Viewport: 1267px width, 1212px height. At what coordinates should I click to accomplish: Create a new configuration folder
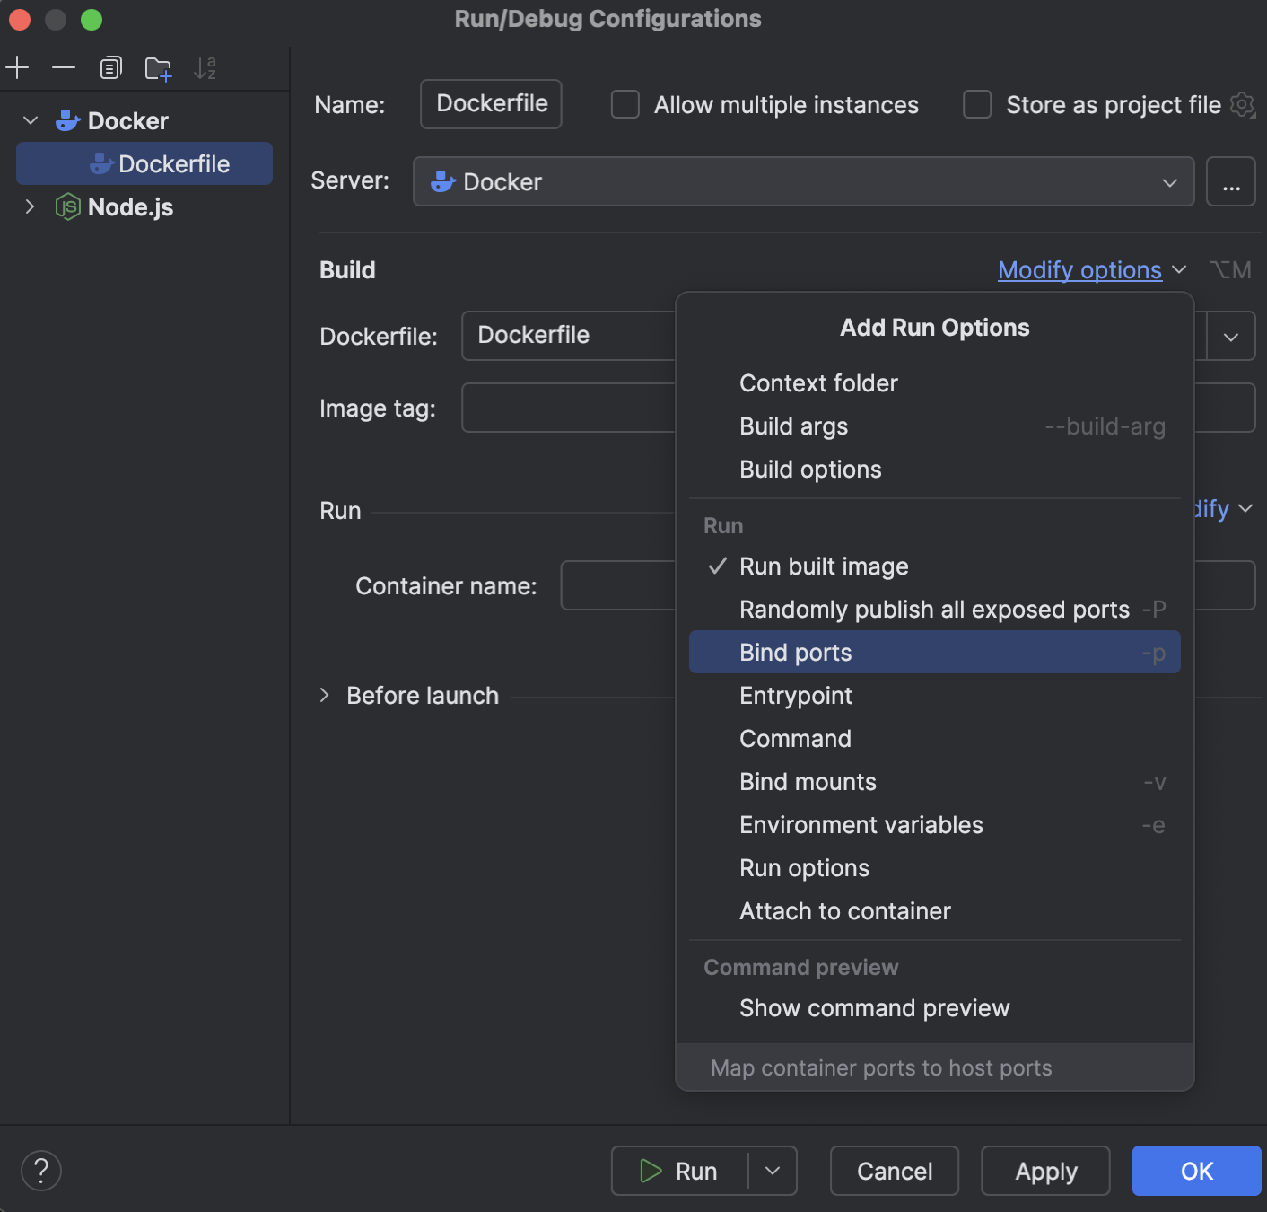pos(158,67)
